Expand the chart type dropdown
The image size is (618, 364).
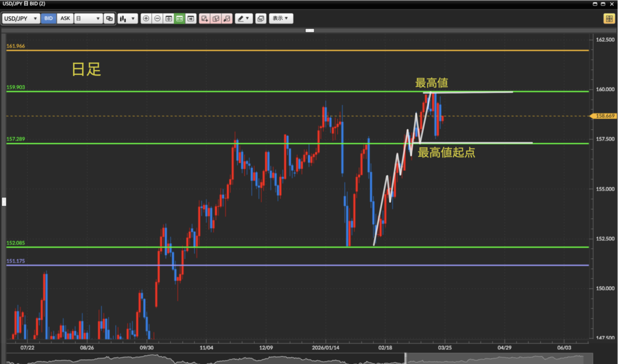click(127, 19)
